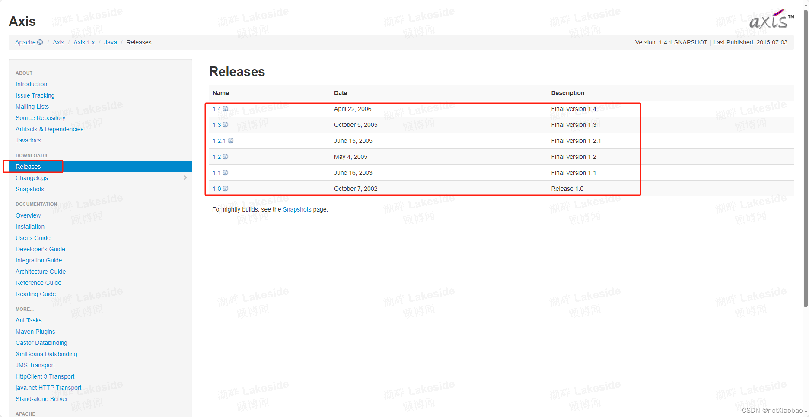Open the Issue Tracking page
809x417 pixels.
click(35, 95)
